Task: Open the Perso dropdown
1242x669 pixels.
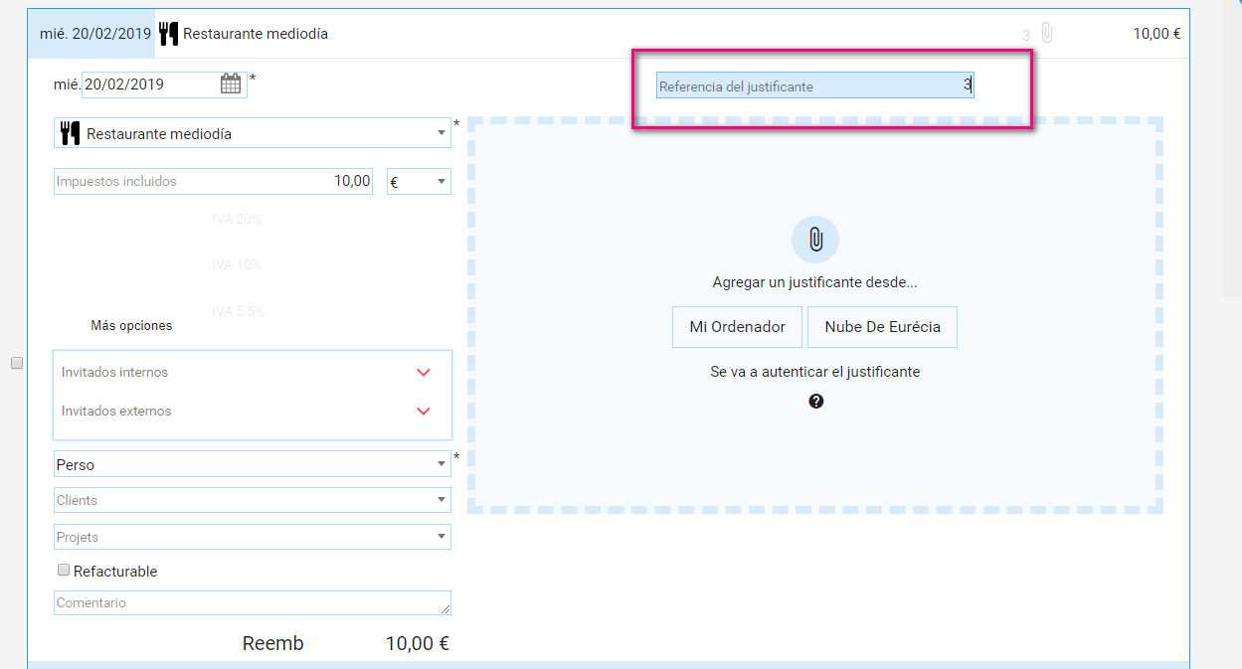Action: click(253, 464)
